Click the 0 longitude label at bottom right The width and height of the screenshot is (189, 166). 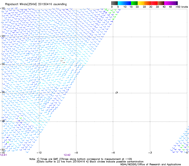click(187, 153)
